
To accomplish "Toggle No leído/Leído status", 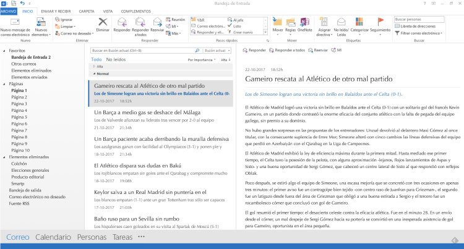I will (341, 27).
